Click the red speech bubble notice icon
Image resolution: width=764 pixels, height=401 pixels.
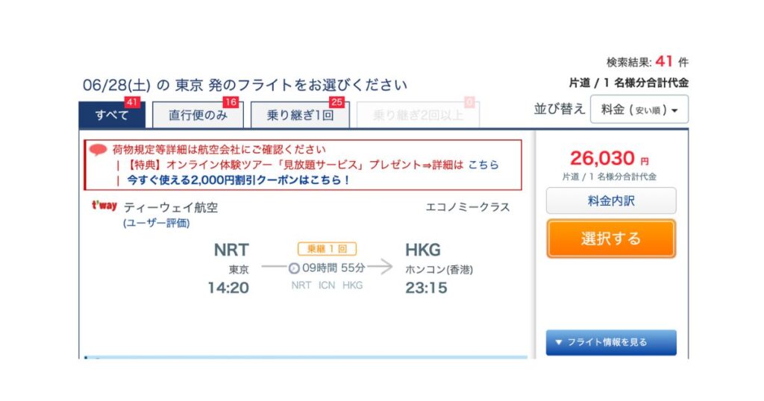[x=98, y=150]
